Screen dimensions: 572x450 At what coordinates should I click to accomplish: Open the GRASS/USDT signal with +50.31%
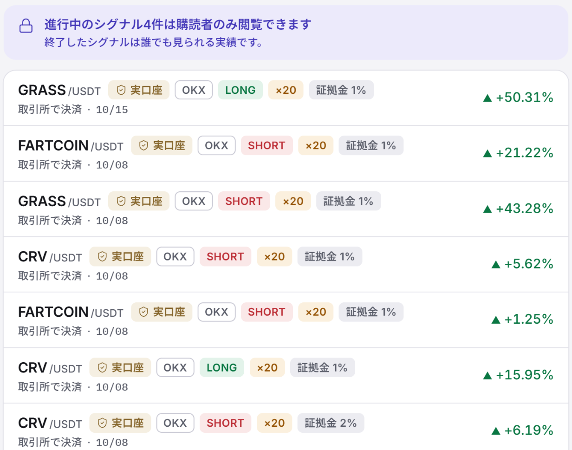tap(286, 98)
